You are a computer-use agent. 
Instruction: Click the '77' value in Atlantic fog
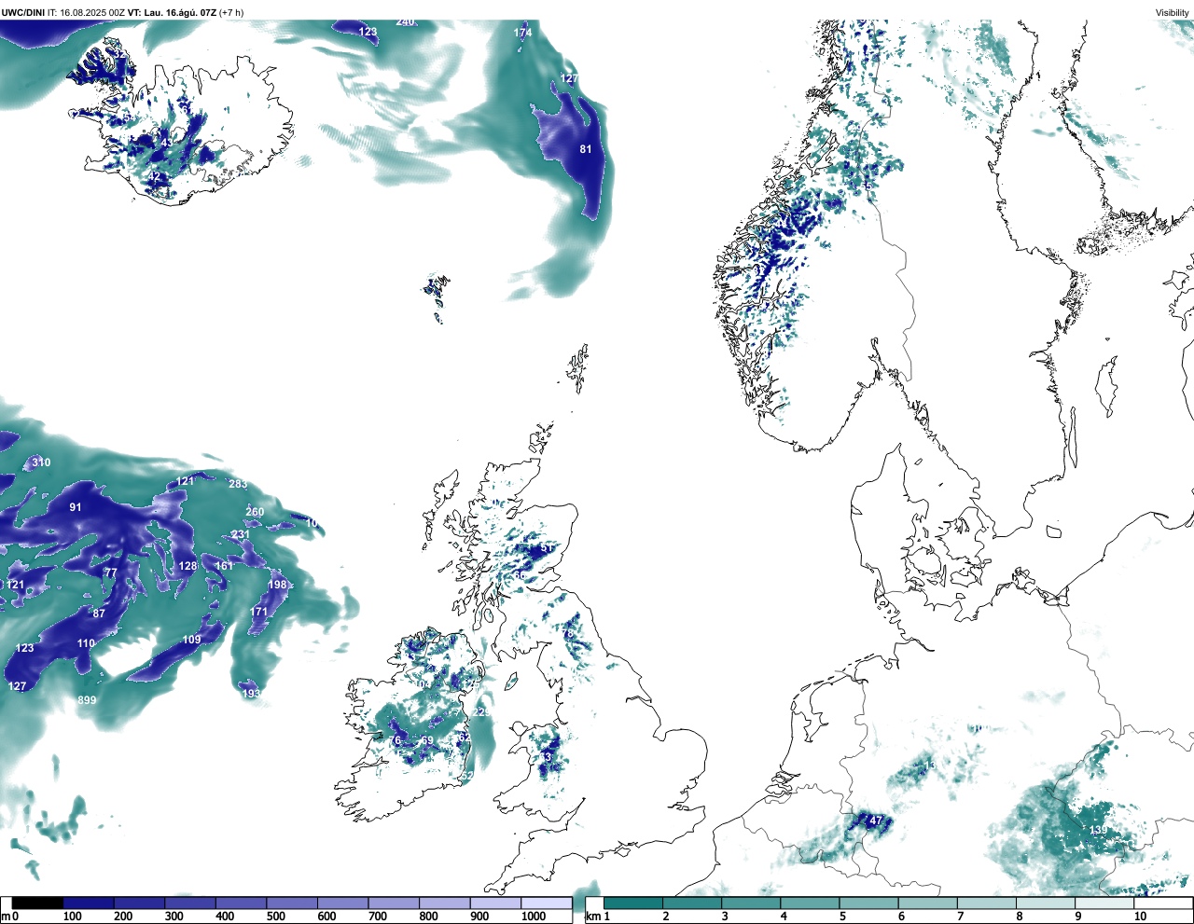click(111, 572)
